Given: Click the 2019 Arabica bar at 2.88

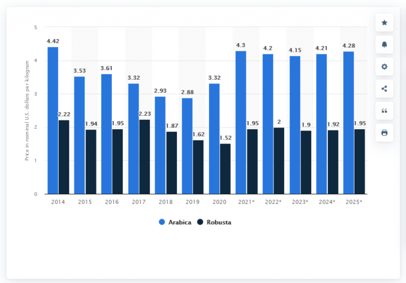Looking at the screenshot, I should coord(187,146).
